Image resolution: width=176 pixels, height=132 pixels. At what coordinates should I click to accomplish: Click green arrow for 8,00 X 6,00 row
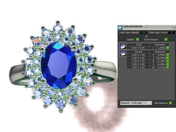coord(168,48)
